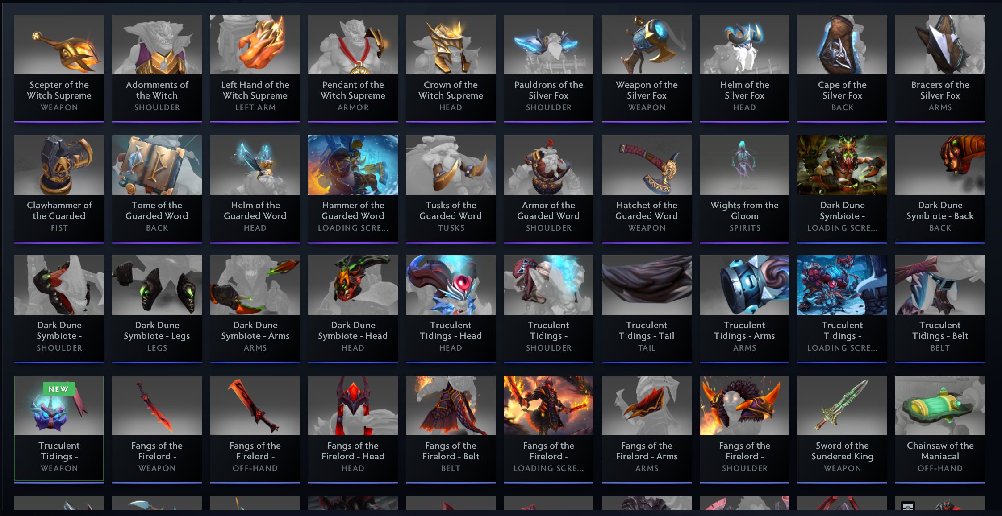
Task: Choose Fangs of the Firelord Head item
Action: point(353,429)
